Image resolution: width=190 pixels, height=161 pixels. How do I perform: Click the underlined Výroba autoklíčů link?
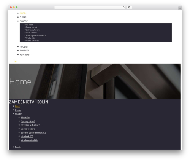click(x=29, y=140)
